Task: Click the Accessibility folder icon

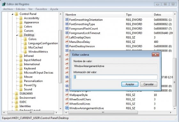Action: (21, 18)
